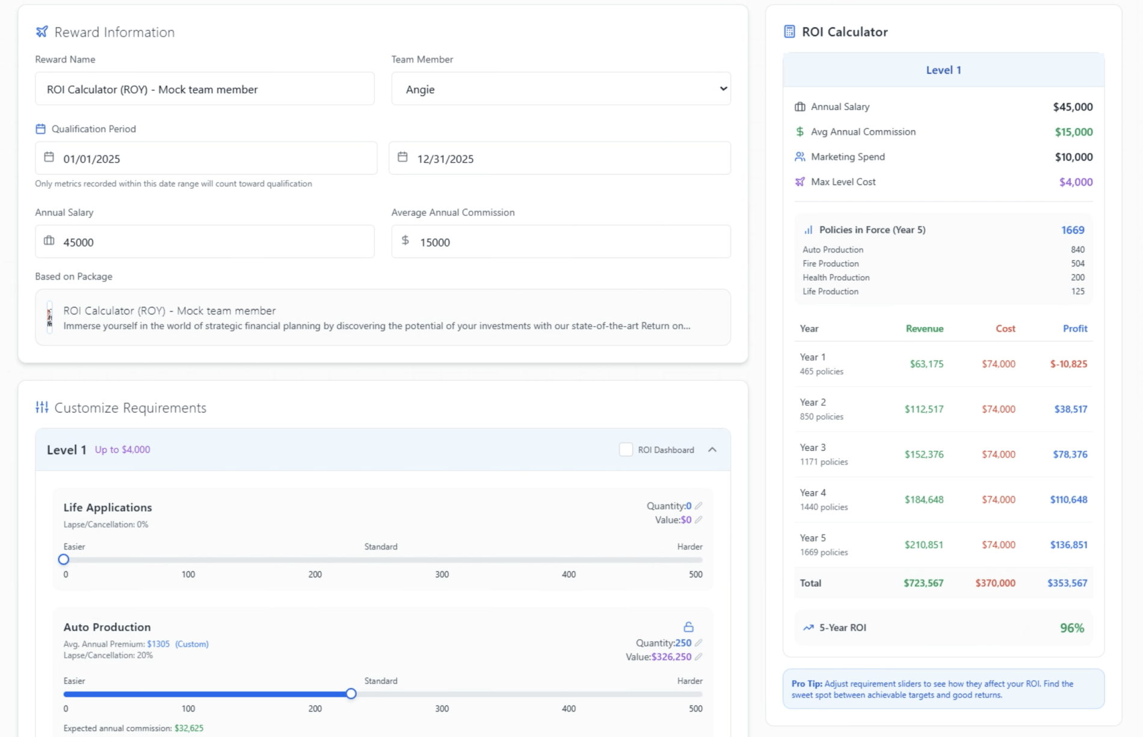1143x737 pixels.
Task: Toggle the lock icon on Auto Production
Action: pyautogui.click(x=688, y=626)
